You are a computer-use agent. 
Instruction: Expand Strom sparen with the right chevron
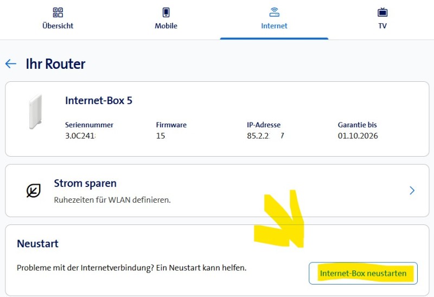click(412, 190)
